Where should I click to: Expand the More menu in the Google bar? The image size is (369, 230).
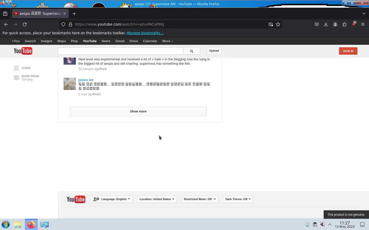(167, 41)
